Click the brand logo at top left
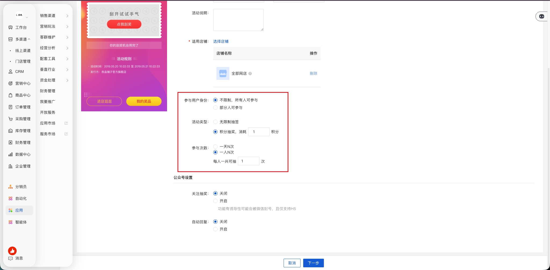Image resolution: width=550 pixels, height=270 pixels. coord(19,15)
